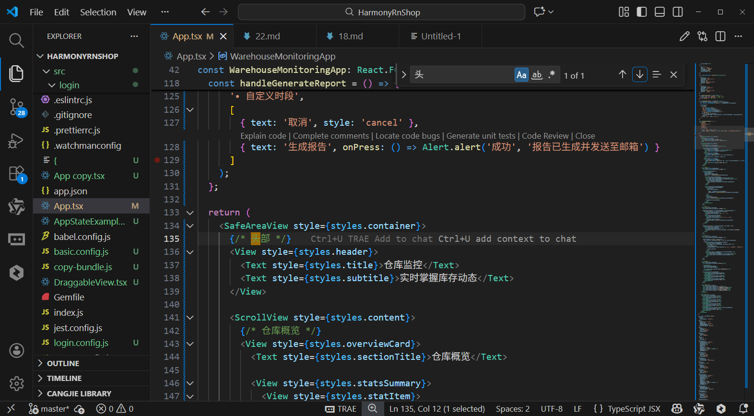
Task: Toggle the secondary side bar
Action: (x=678, y=12)
